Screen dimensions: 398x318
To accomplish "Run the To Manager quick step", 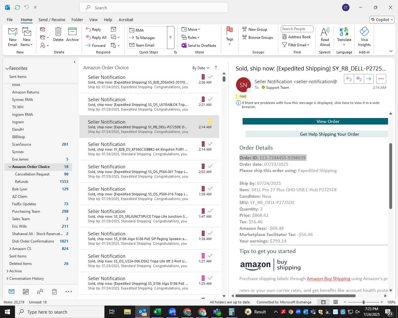I will coord(147,38).
